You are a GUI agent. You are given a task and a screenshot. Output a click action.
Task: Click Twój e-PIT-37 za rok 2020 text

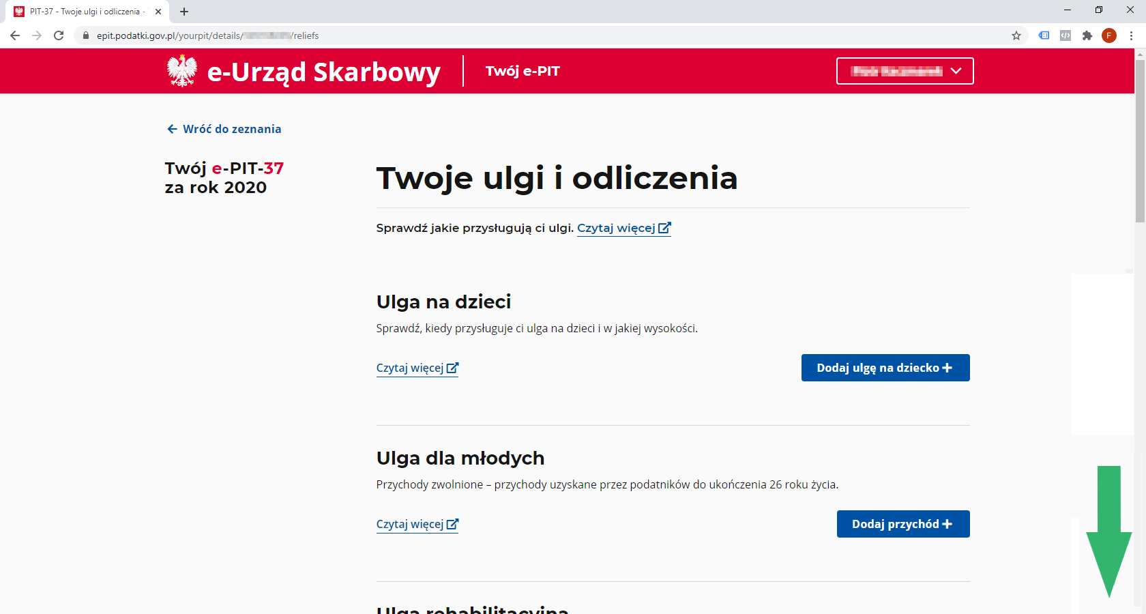(x=224, y=177)
